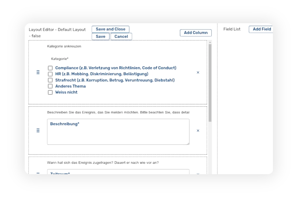The image size is (298, 197).
Task: Toggle the Weiss nicht checkbox
Action: [x=50, y=92]
